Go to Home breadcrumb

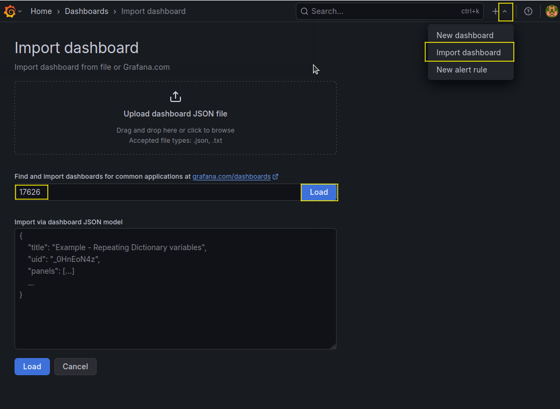(x=41, y=11)
